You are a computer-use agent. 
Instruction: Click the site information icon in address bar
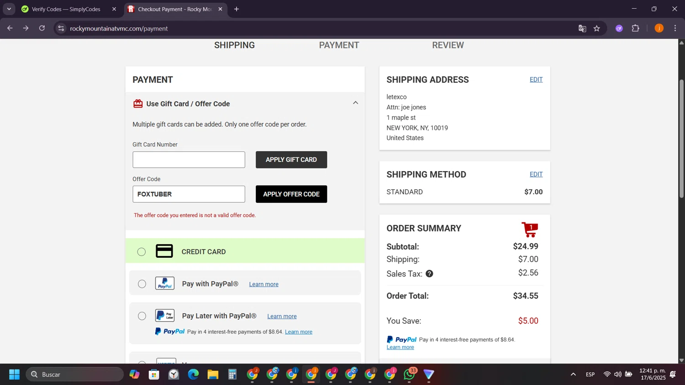61,28
